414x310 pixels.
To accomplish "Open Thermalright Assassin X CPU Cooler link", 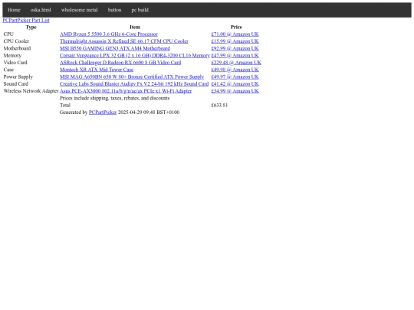I will click(124, 41).
